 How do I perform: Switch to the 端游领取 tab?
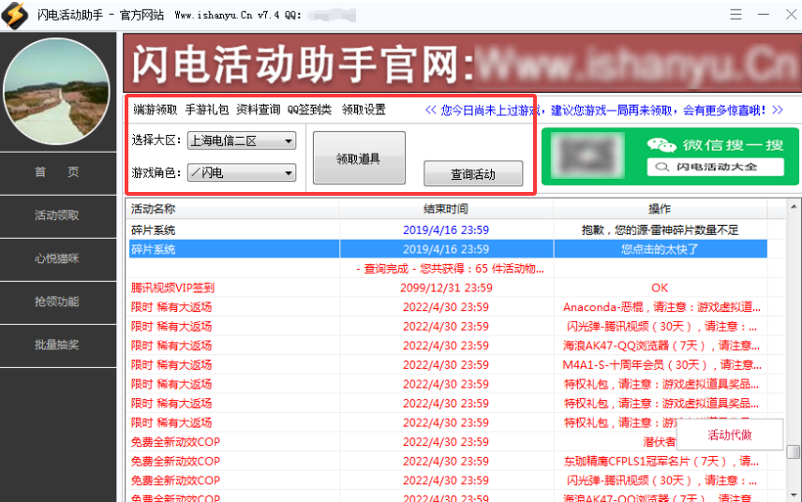click(x=155, y=110)
